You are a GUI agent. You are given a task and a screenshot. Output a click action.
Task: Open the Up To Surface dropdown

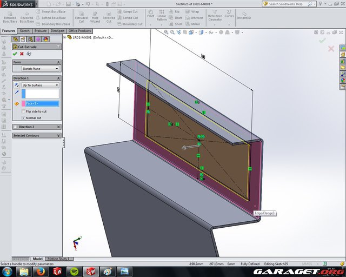(41, 85)
